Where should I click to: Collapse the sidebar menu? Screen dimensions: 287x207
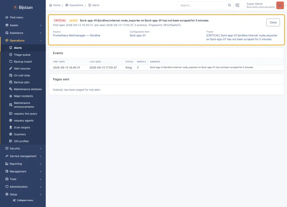click(23, 200)
